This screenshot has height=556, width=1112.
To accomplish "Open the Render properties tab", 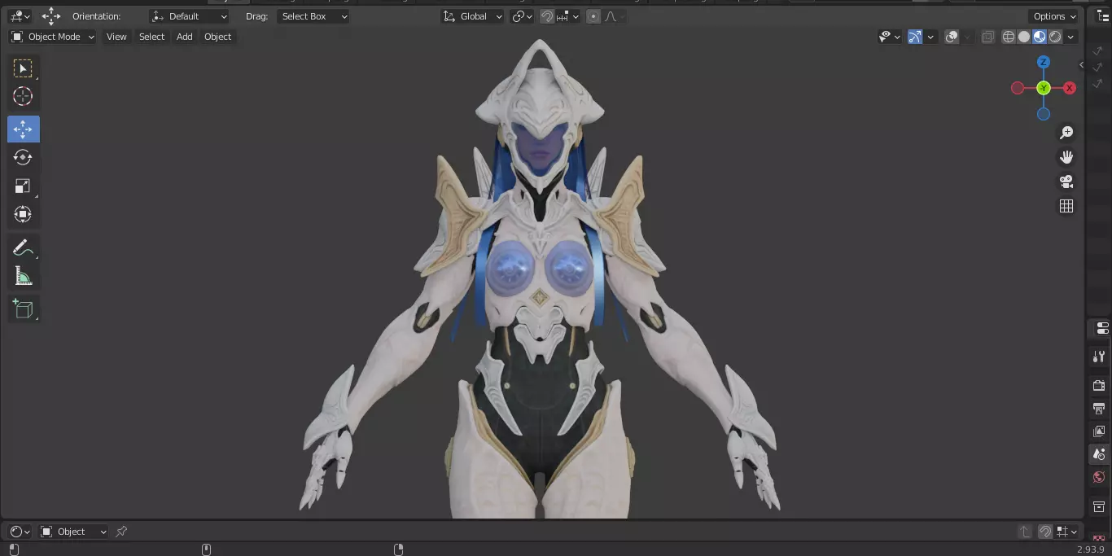I will [1099, 385].
